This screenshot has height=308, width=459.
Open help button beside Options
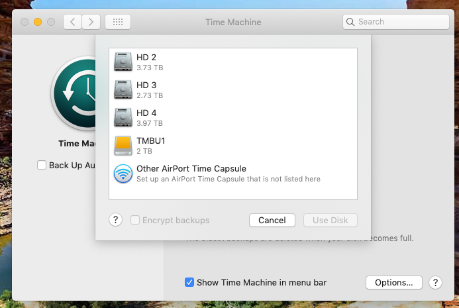click(435, 283)
